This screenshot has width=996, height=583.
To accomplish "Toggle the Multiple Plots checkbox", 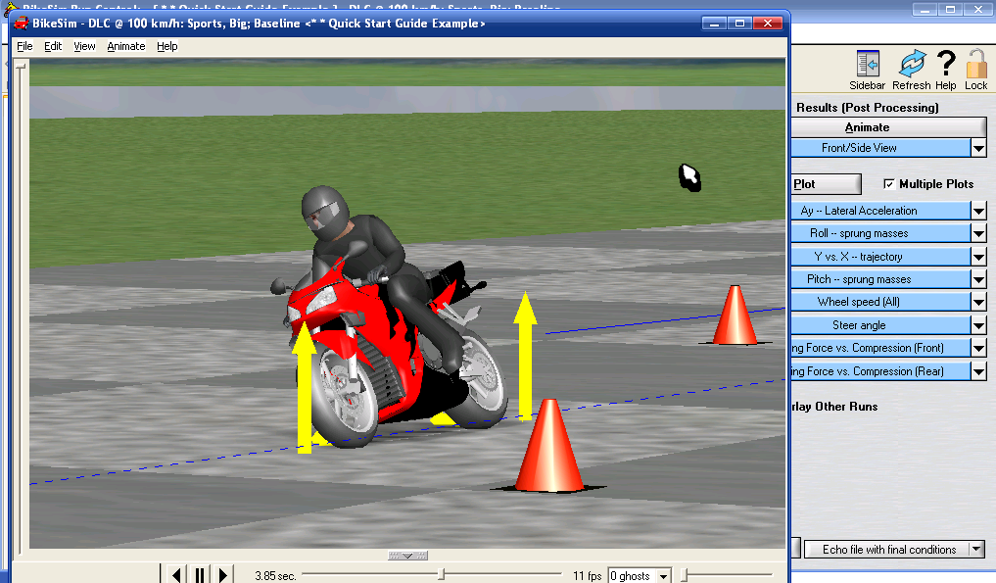I will tap(889, 184).
